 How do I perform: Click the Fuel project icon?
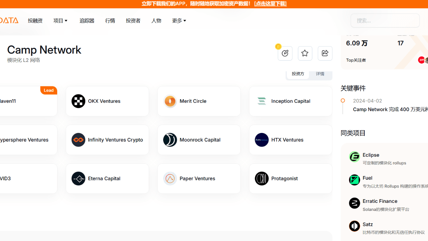pos(354,180)
